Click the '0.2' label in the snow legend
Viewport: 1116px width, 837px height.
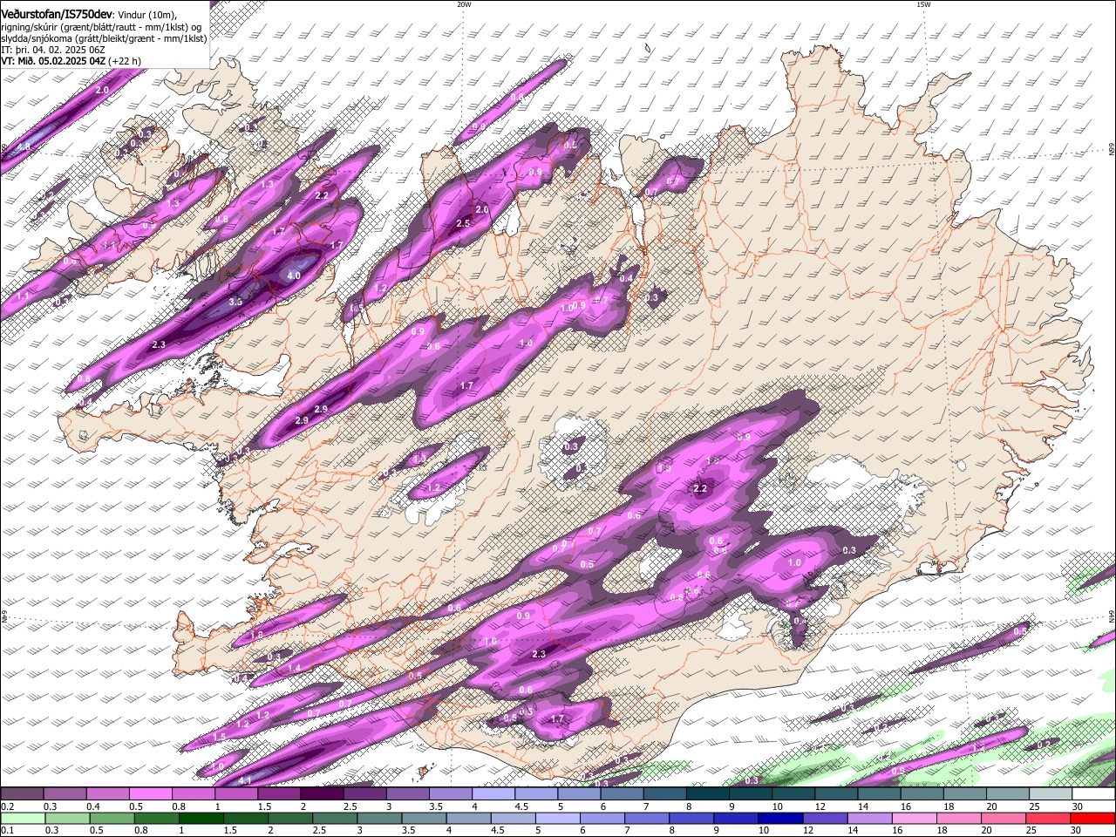pos(6,806)
